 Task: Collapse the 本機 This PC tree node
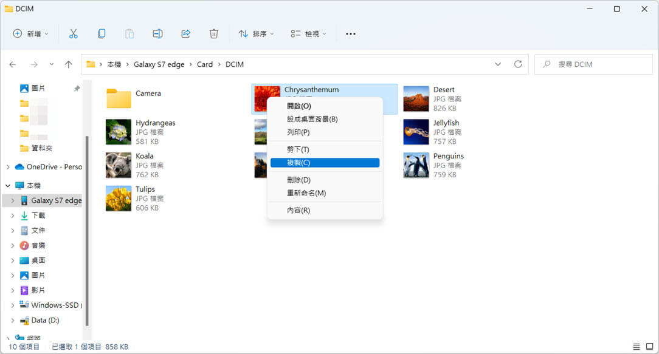pos(8,186)
